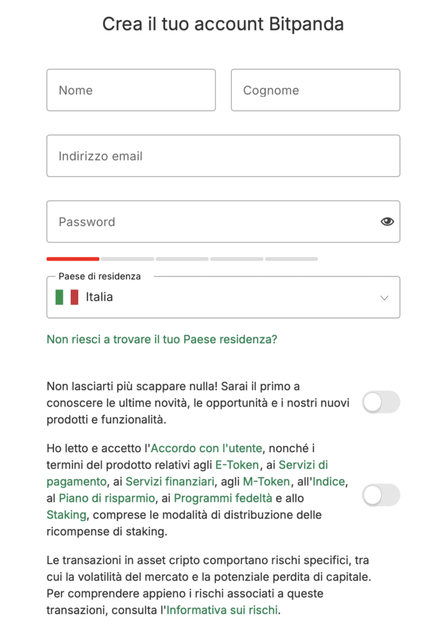Open the Accordo con l'utente link

tap(207, 448)
